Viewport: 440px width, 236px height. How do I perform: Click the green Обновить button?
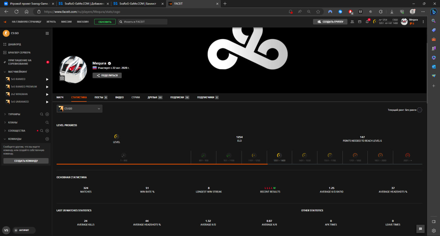pos(105,22)
